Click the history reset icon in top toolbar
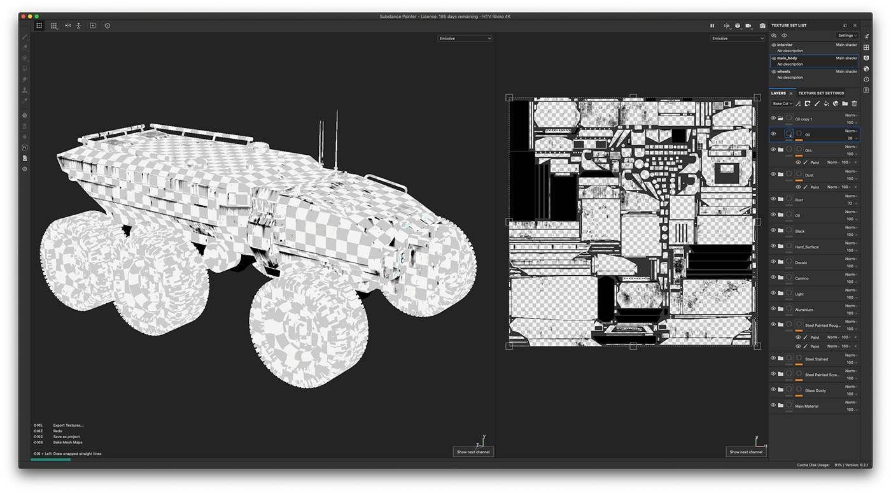This screenshot has height=493, width=891. (107, 25)
